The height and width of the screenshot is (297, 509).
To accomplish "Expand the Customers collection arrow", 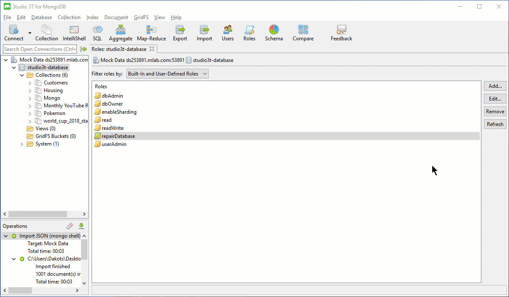I will coord(30,83).
